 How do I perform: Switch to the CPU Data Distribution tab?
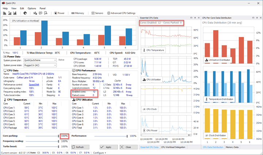pos(213,147)
